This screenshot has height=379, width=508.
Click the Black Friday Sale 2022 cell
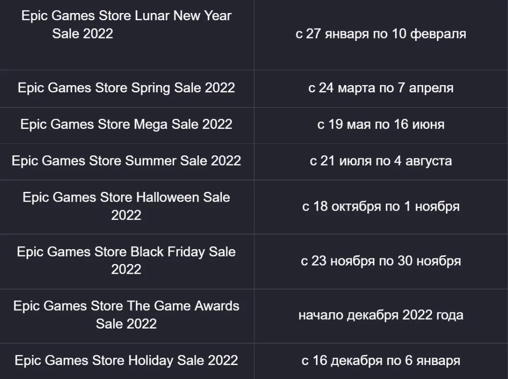point(126,260)
